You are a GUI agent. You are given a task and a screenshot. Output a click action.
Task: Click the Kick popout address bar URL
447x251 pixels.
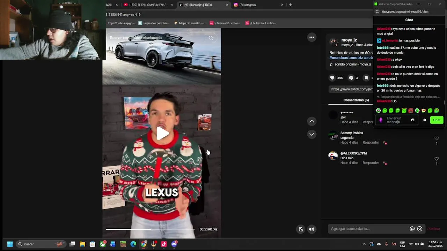[405, 12]
